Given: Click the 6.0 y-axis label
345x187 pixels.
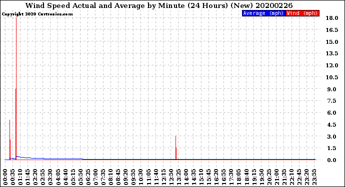Looking at the screenshot, I should [x=332, y=113].
